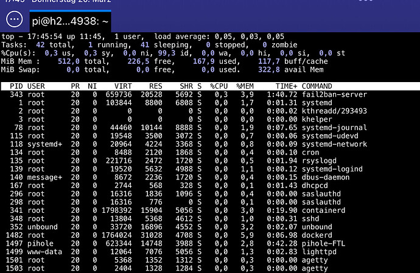This screenshot has width=420, height=273.
Task: Click the 0:42.28 time value
Action: [x=282, y=244]
